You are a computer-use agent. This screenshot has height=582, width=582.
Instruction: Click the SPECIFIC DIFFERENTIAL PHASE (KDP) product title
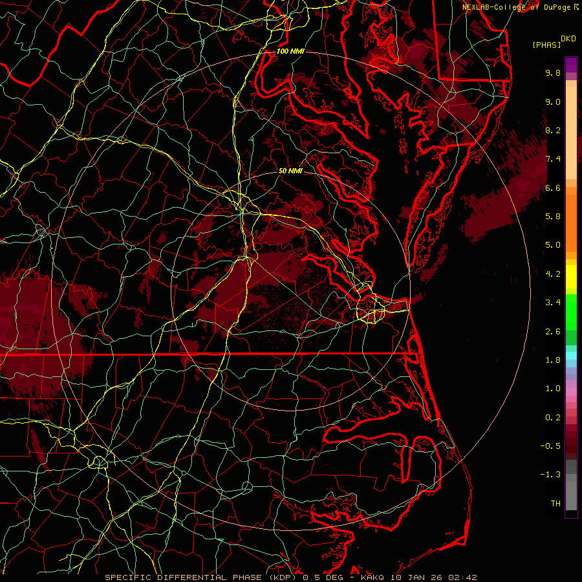pyautogui.click(x=202, y=577)
